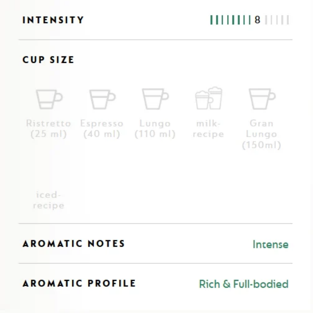This screenshot has height=313, width=313.
Task: Click the AROMATIC PROFILE heading
Action: (79, 283)
